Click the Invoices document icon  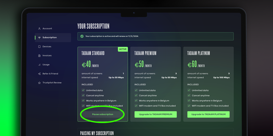click(39, 56)
